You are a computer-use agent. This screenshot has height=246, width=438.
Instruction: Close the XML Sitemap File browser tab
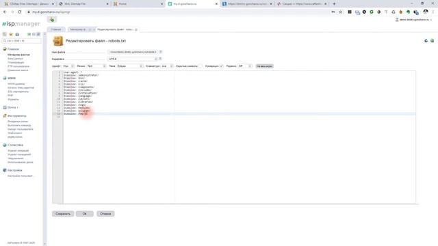[107, 4]
